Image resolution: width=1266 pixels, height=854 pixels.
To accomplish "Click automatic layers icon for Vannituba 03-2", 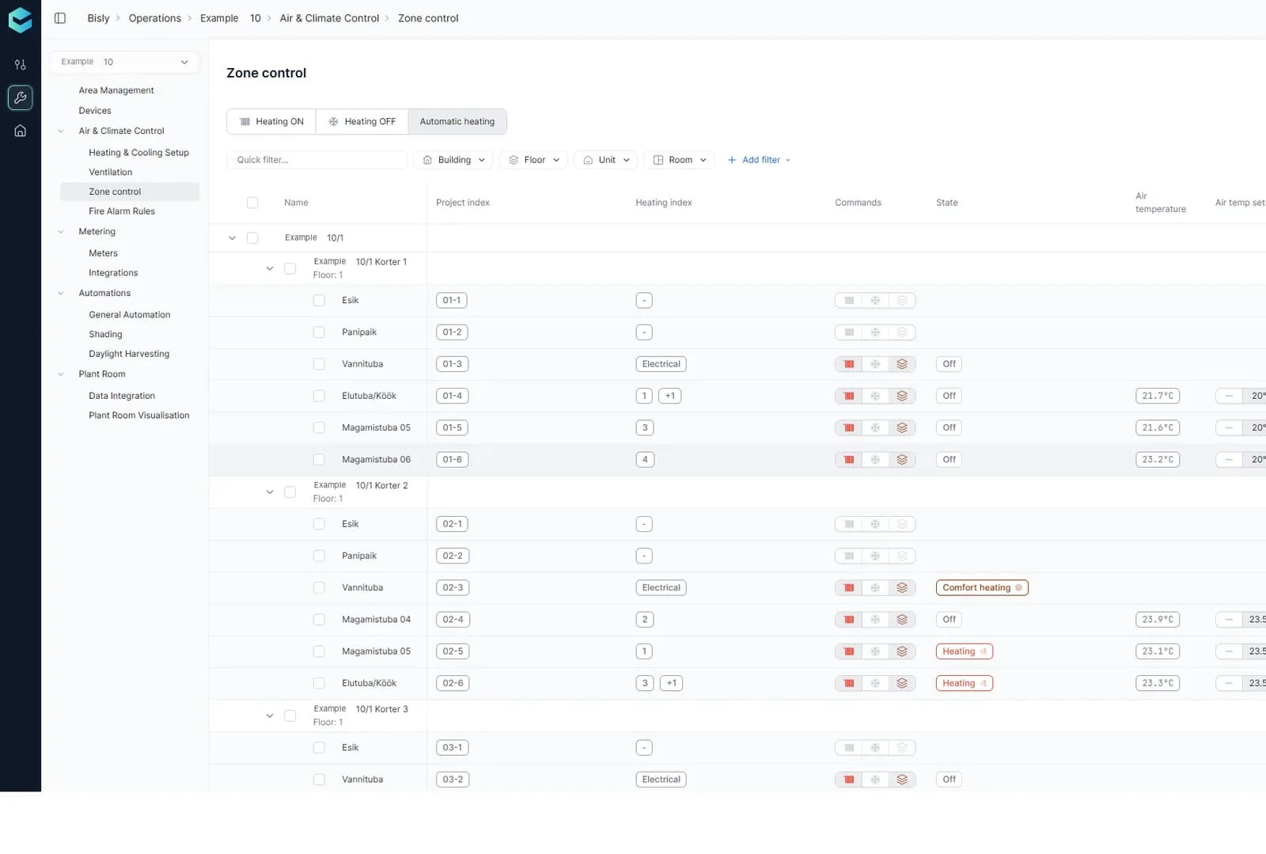I will point(902,780).
